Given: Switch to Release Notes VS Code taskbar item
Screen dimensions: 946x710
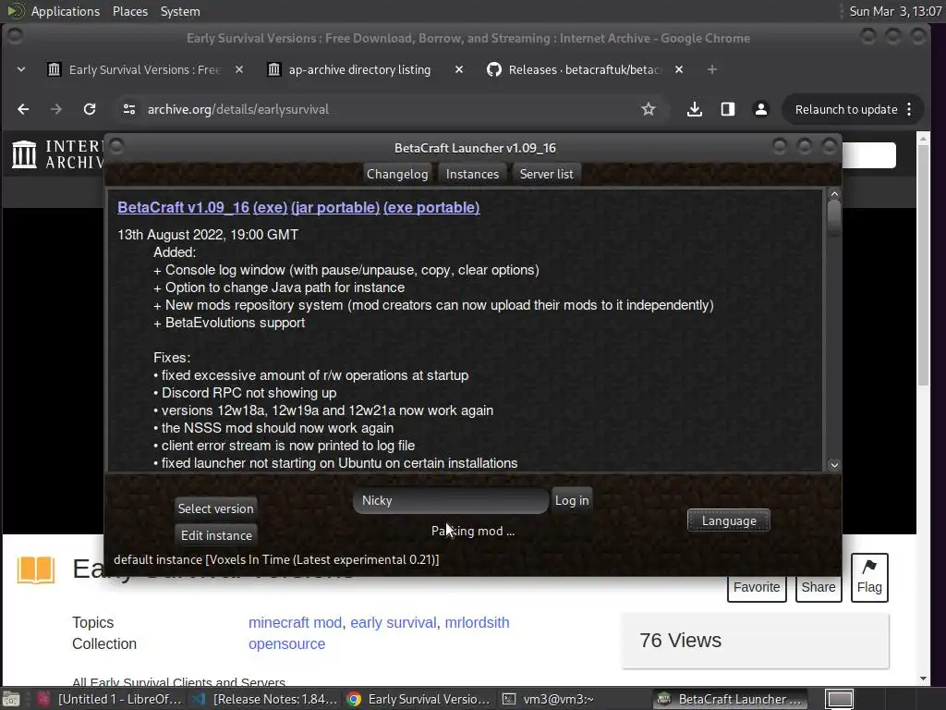Looking at the screenshot, I should [x=265, y=699].
